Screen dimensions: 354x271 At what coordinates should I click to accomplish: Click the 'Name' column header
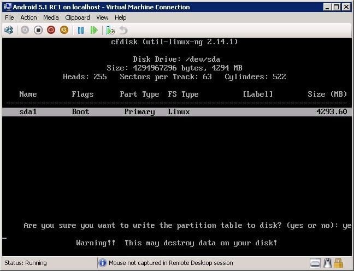[28, 94]
